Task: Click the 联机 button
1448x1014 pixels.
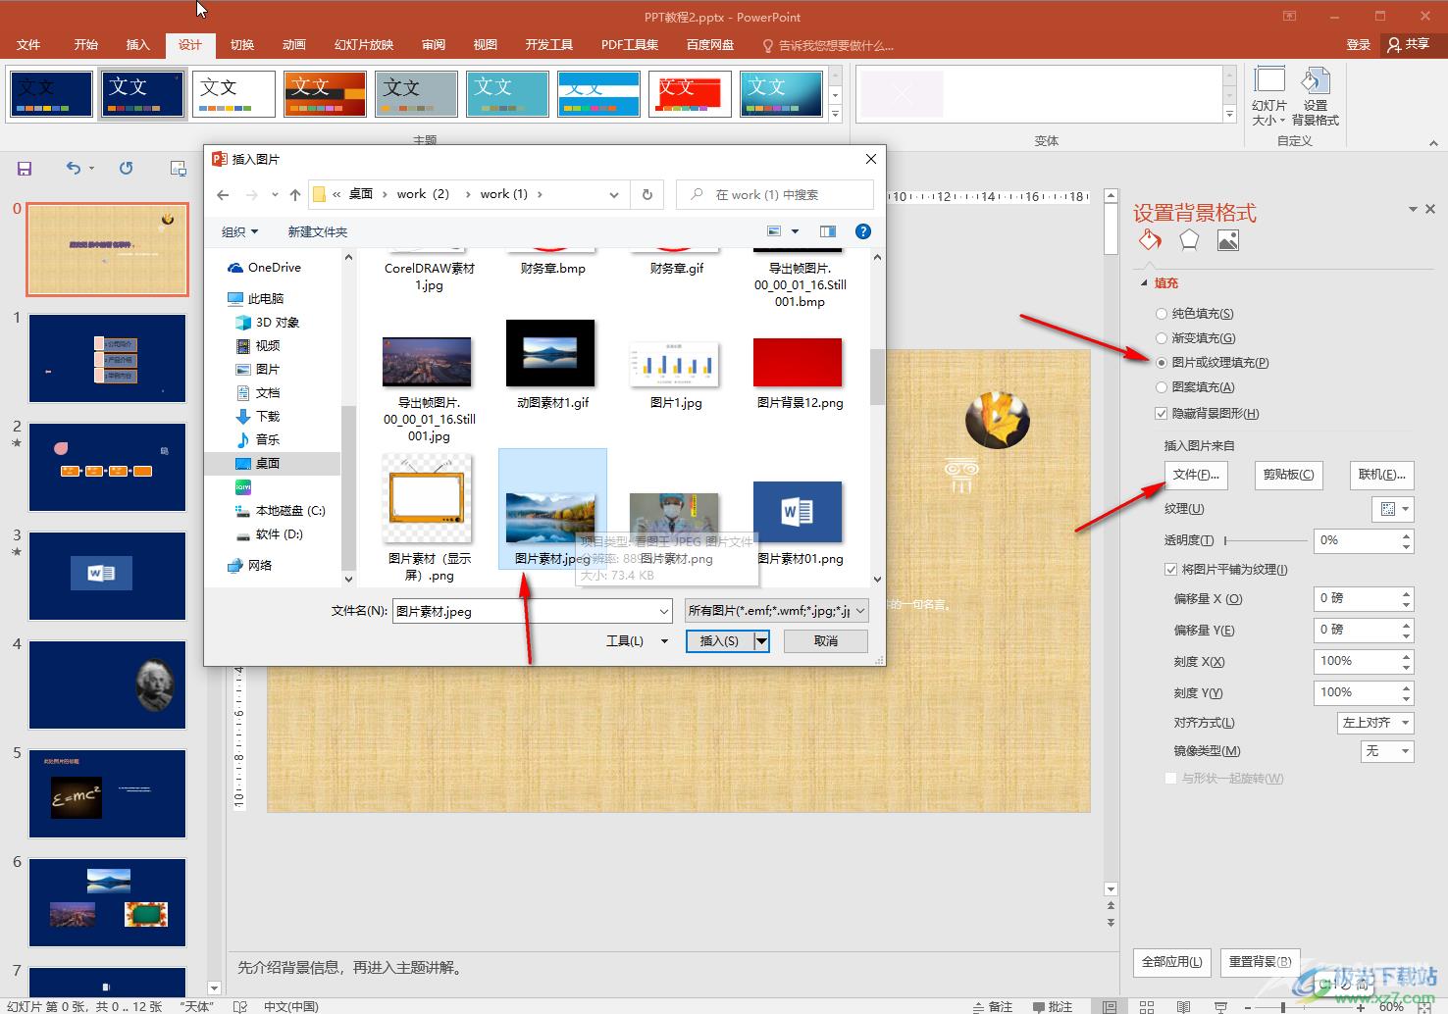Action: [1381, 475]
